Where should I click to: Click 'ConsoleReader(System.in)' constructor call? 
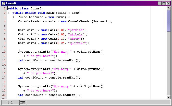click(x=89, y=21)
